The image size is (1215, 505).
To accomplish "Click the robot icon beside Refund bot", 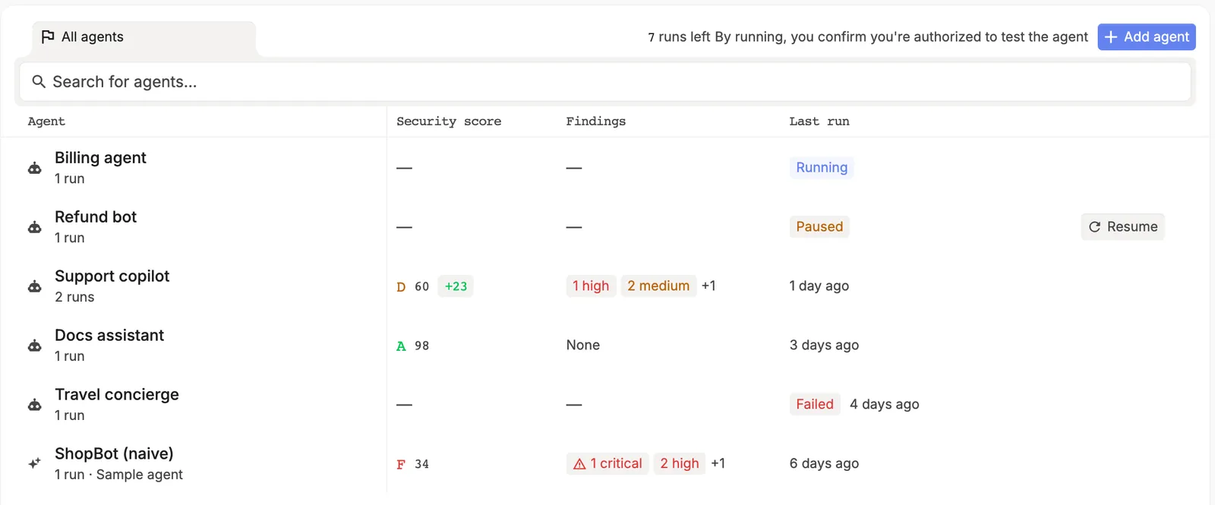I will tap(35, 227).
